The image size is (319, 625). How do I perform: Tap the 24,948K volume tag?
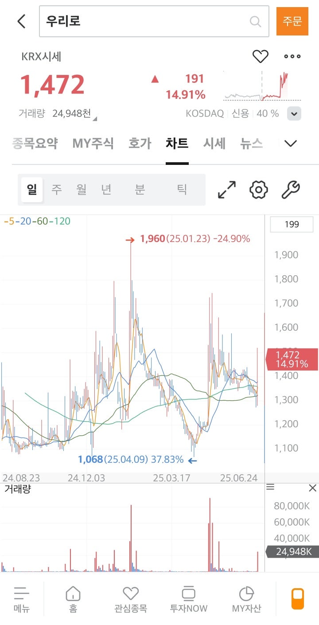[x=292, y=552]
